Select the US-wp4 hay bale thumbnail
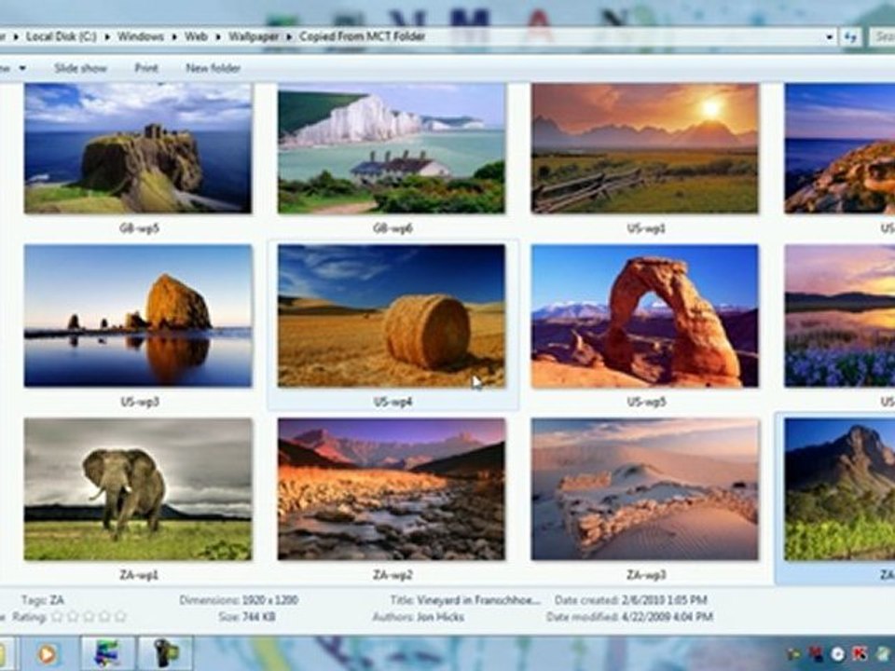 [x=392, y=316]
